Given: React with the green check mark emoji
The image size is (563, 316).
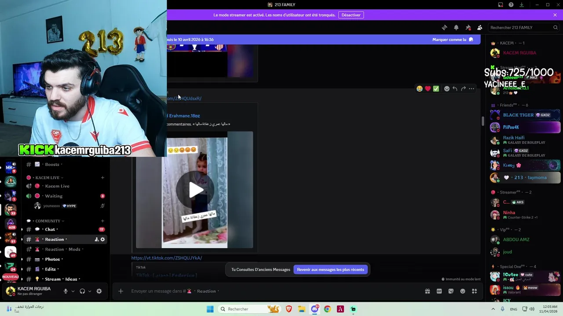Looking at the screenshot, I should 436,89.
